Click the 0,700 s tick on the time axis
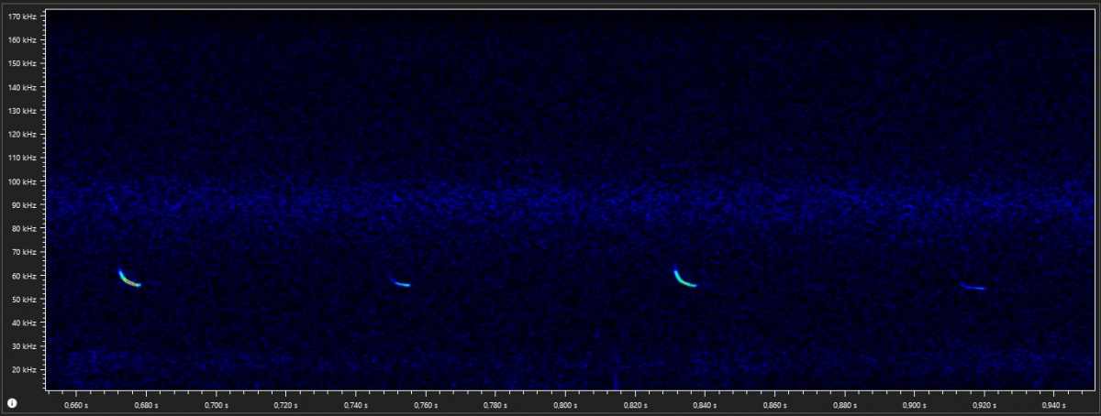The image size is (1101, 416). 216,404
